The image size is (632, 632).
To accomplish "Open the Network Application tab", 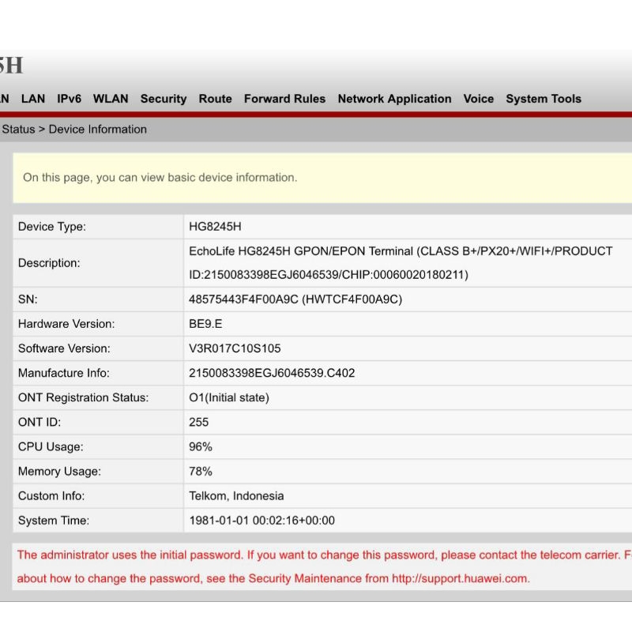I will pyautogui.click(x=394, y=99).
